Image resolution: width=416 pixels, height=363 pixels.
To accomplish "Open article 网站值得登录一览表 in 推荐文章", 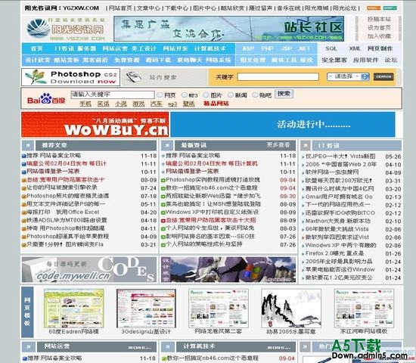I will pyautogui.click(x=53, y=172).
